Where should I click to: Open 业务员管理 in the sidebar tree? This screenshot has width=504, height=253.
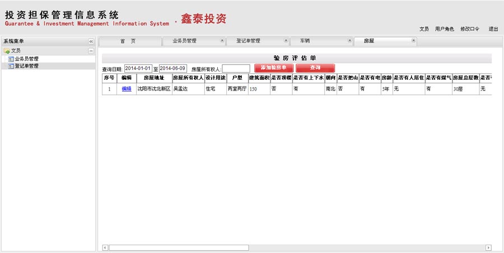pos(26,59)
